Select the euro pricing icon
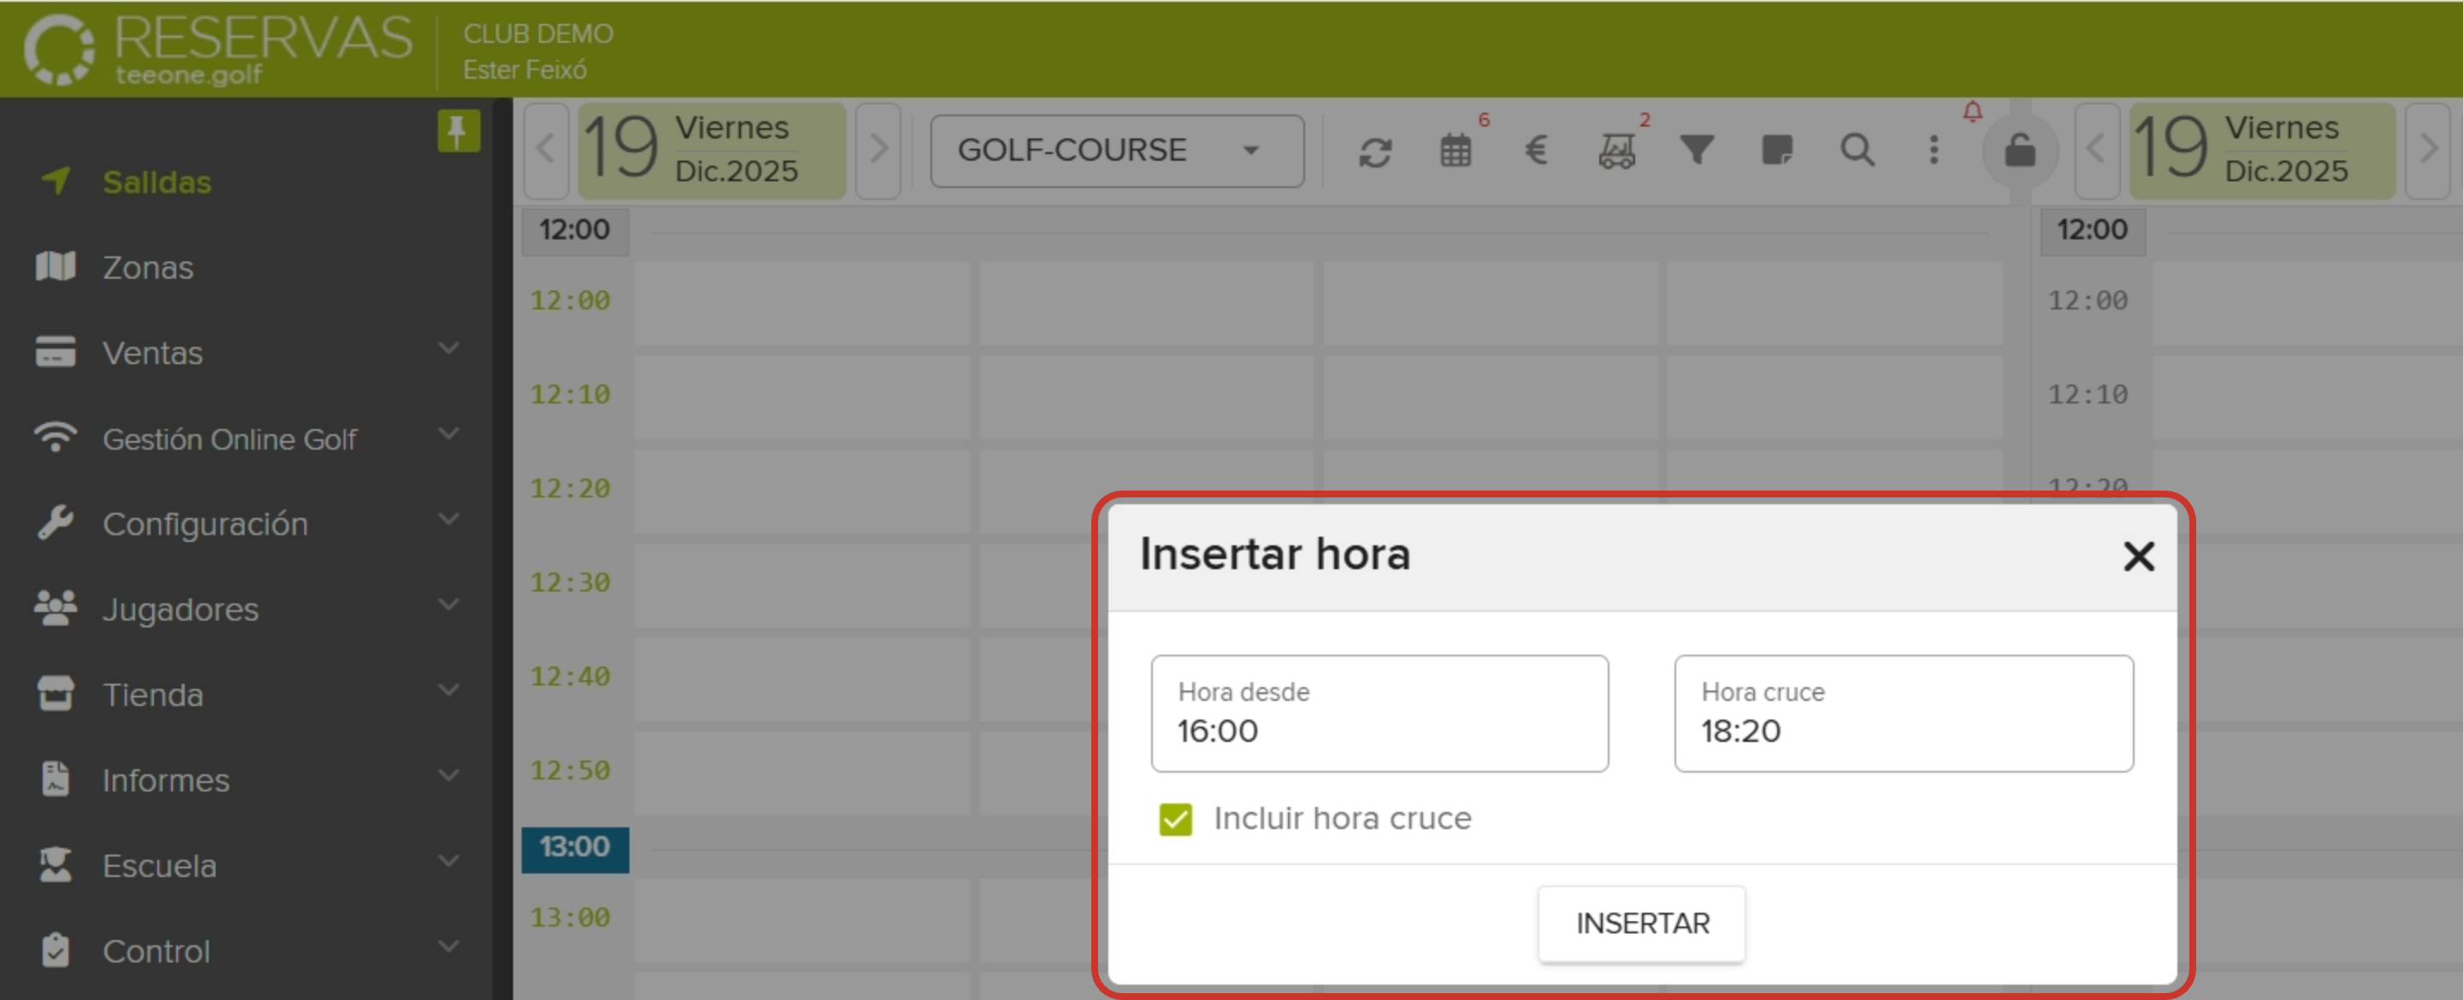 click(1536, 150)
